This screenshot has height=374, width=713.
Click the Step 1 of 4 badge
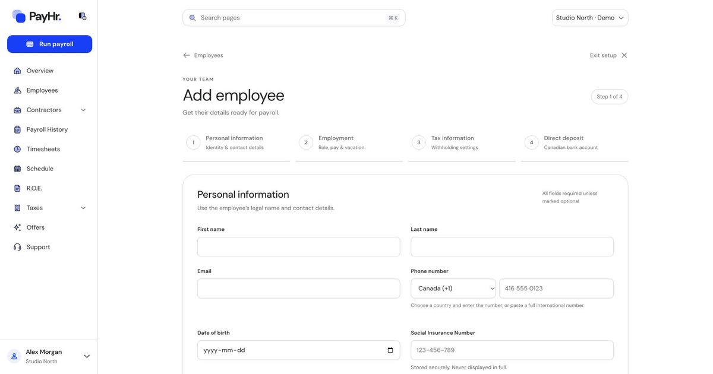610,97
